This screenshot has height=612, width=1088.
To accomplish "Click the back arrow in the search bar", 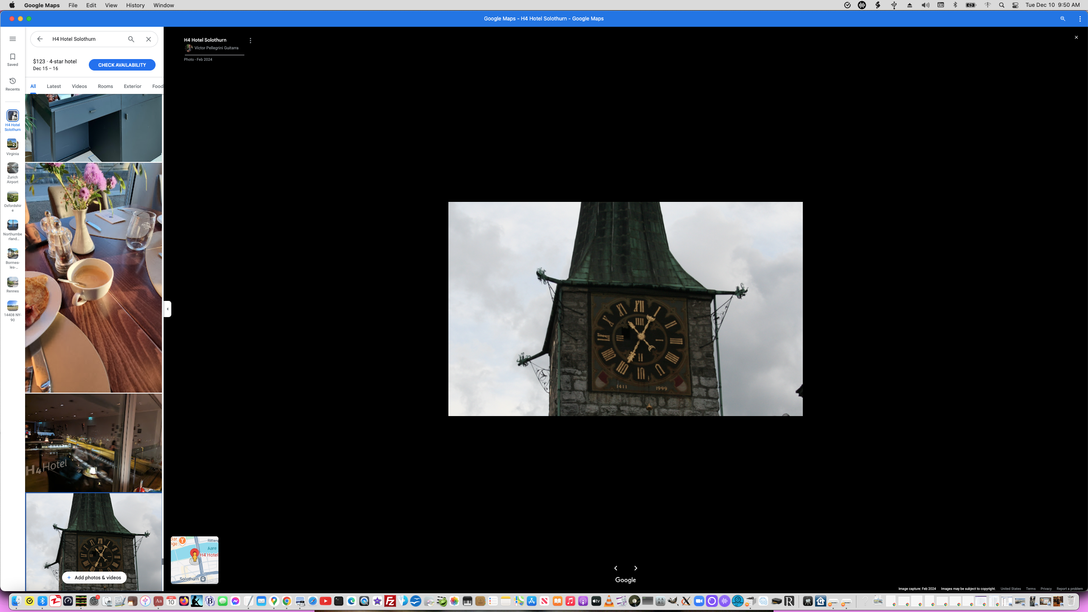I will click(x=40, y=39).
